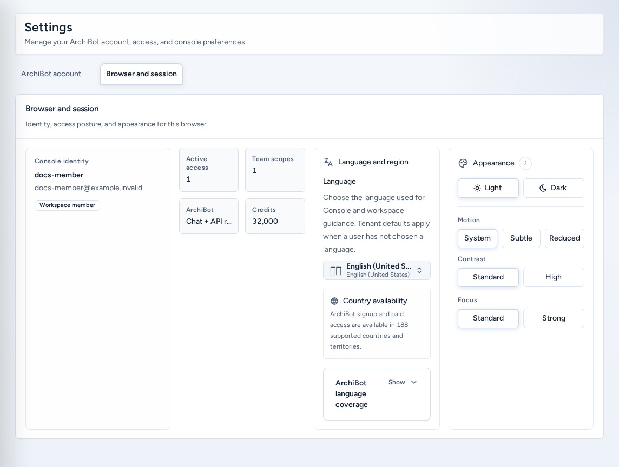Click the Credits 32,000 card
This screenshot has width=619, height=467.
275,216
